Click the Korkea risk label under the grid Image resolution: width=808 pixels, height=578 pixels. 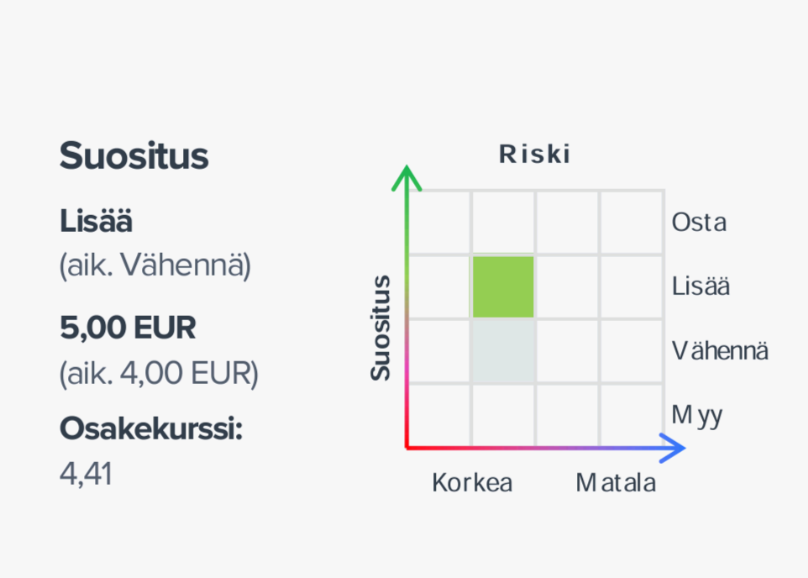tap(472, 483)
